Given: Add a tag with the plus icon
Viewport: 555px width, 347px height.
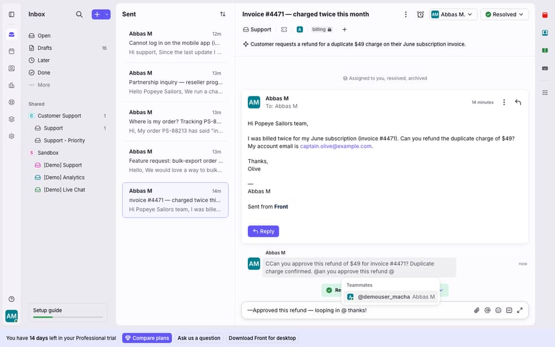Looking at the screenshot, I should click(x=344, y=30).
